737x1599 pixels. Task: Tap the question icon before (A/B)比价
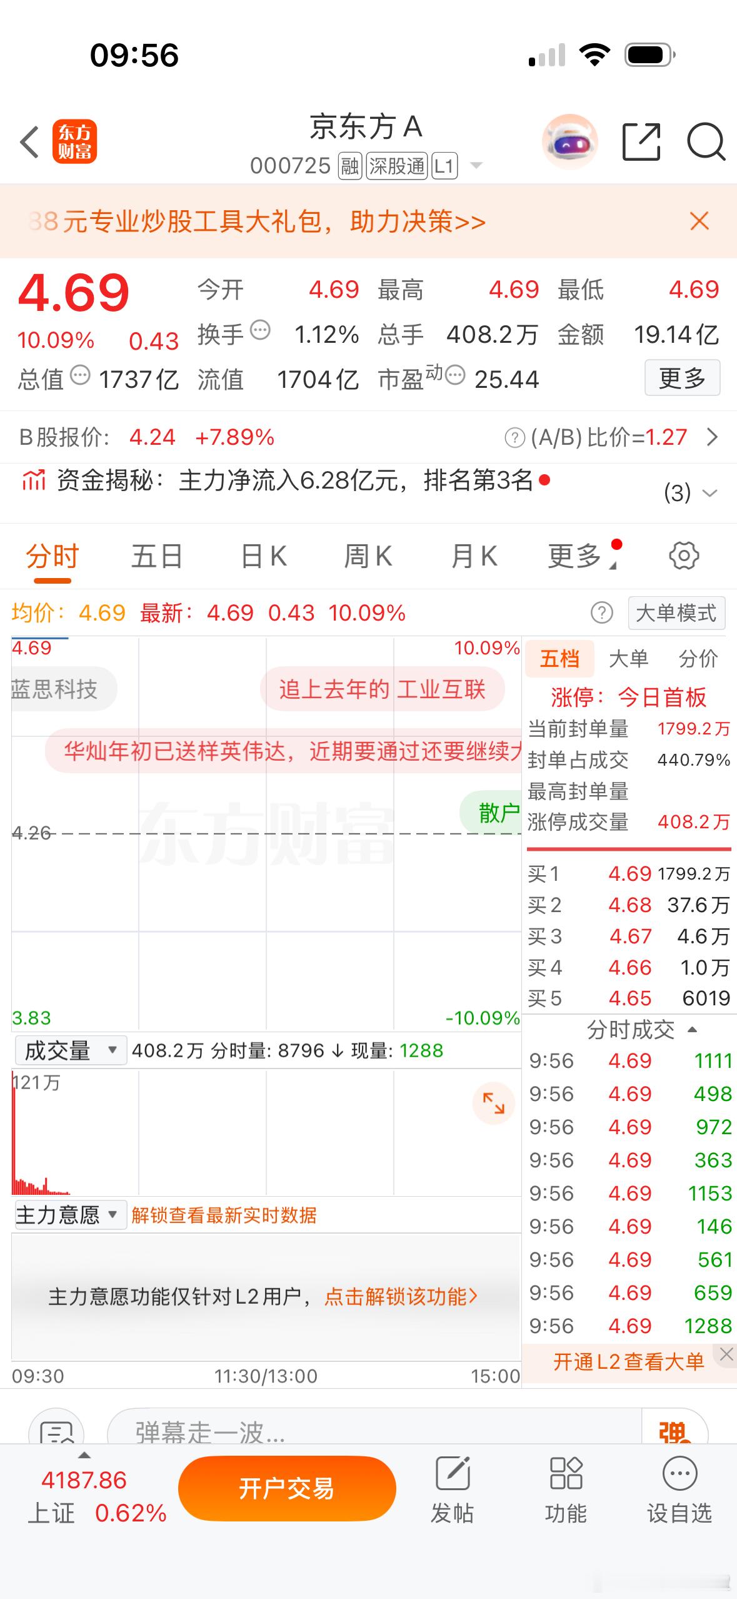coord(514,437)
